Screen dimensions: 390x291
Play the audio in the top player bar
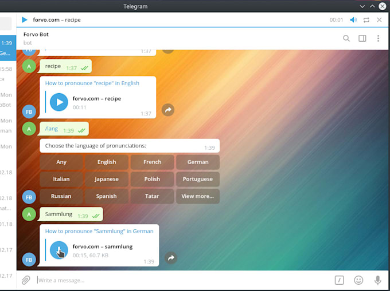[x=25, y=19]
